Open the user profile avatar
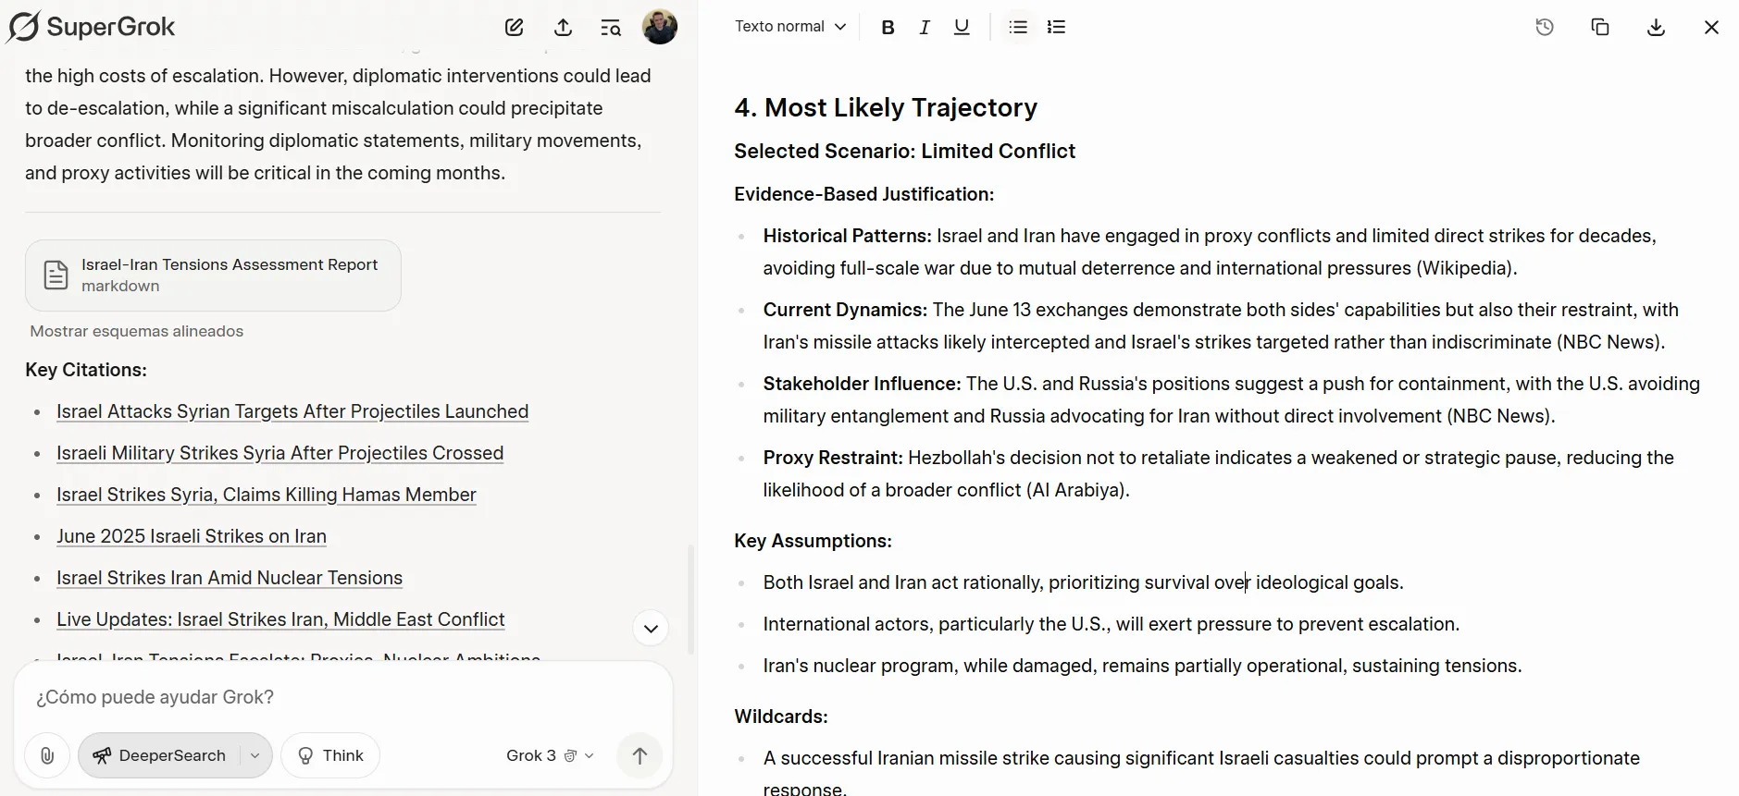Viewport: 1739px width, 796px height. [x=660, y=27]
